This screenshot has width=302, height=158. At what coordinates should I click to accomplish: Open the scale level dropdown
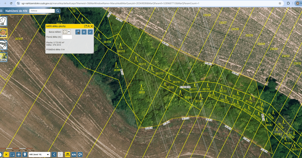pos(48,155)
